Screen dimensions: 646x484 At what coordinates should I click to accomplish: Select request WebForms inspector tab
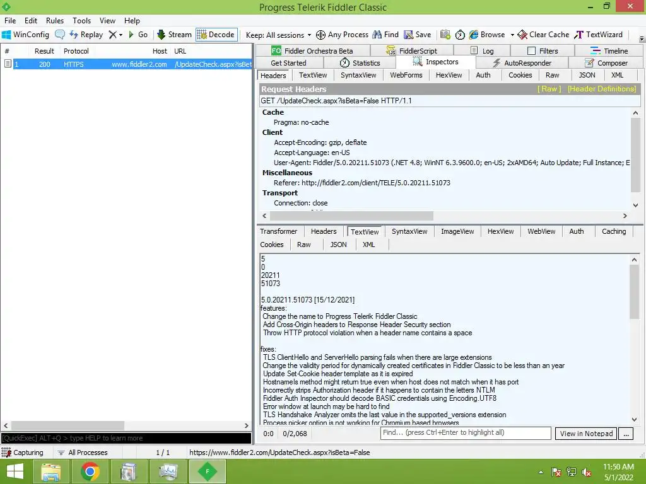[406, 75]
